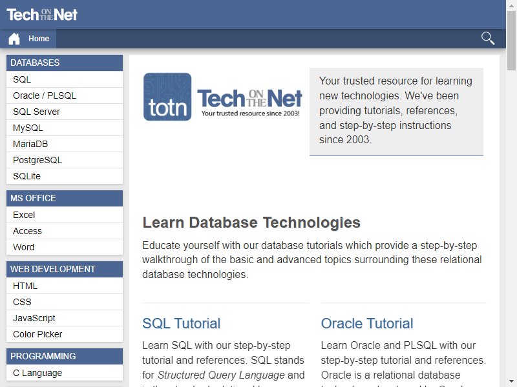Open the SQLite page

[65, 176]
